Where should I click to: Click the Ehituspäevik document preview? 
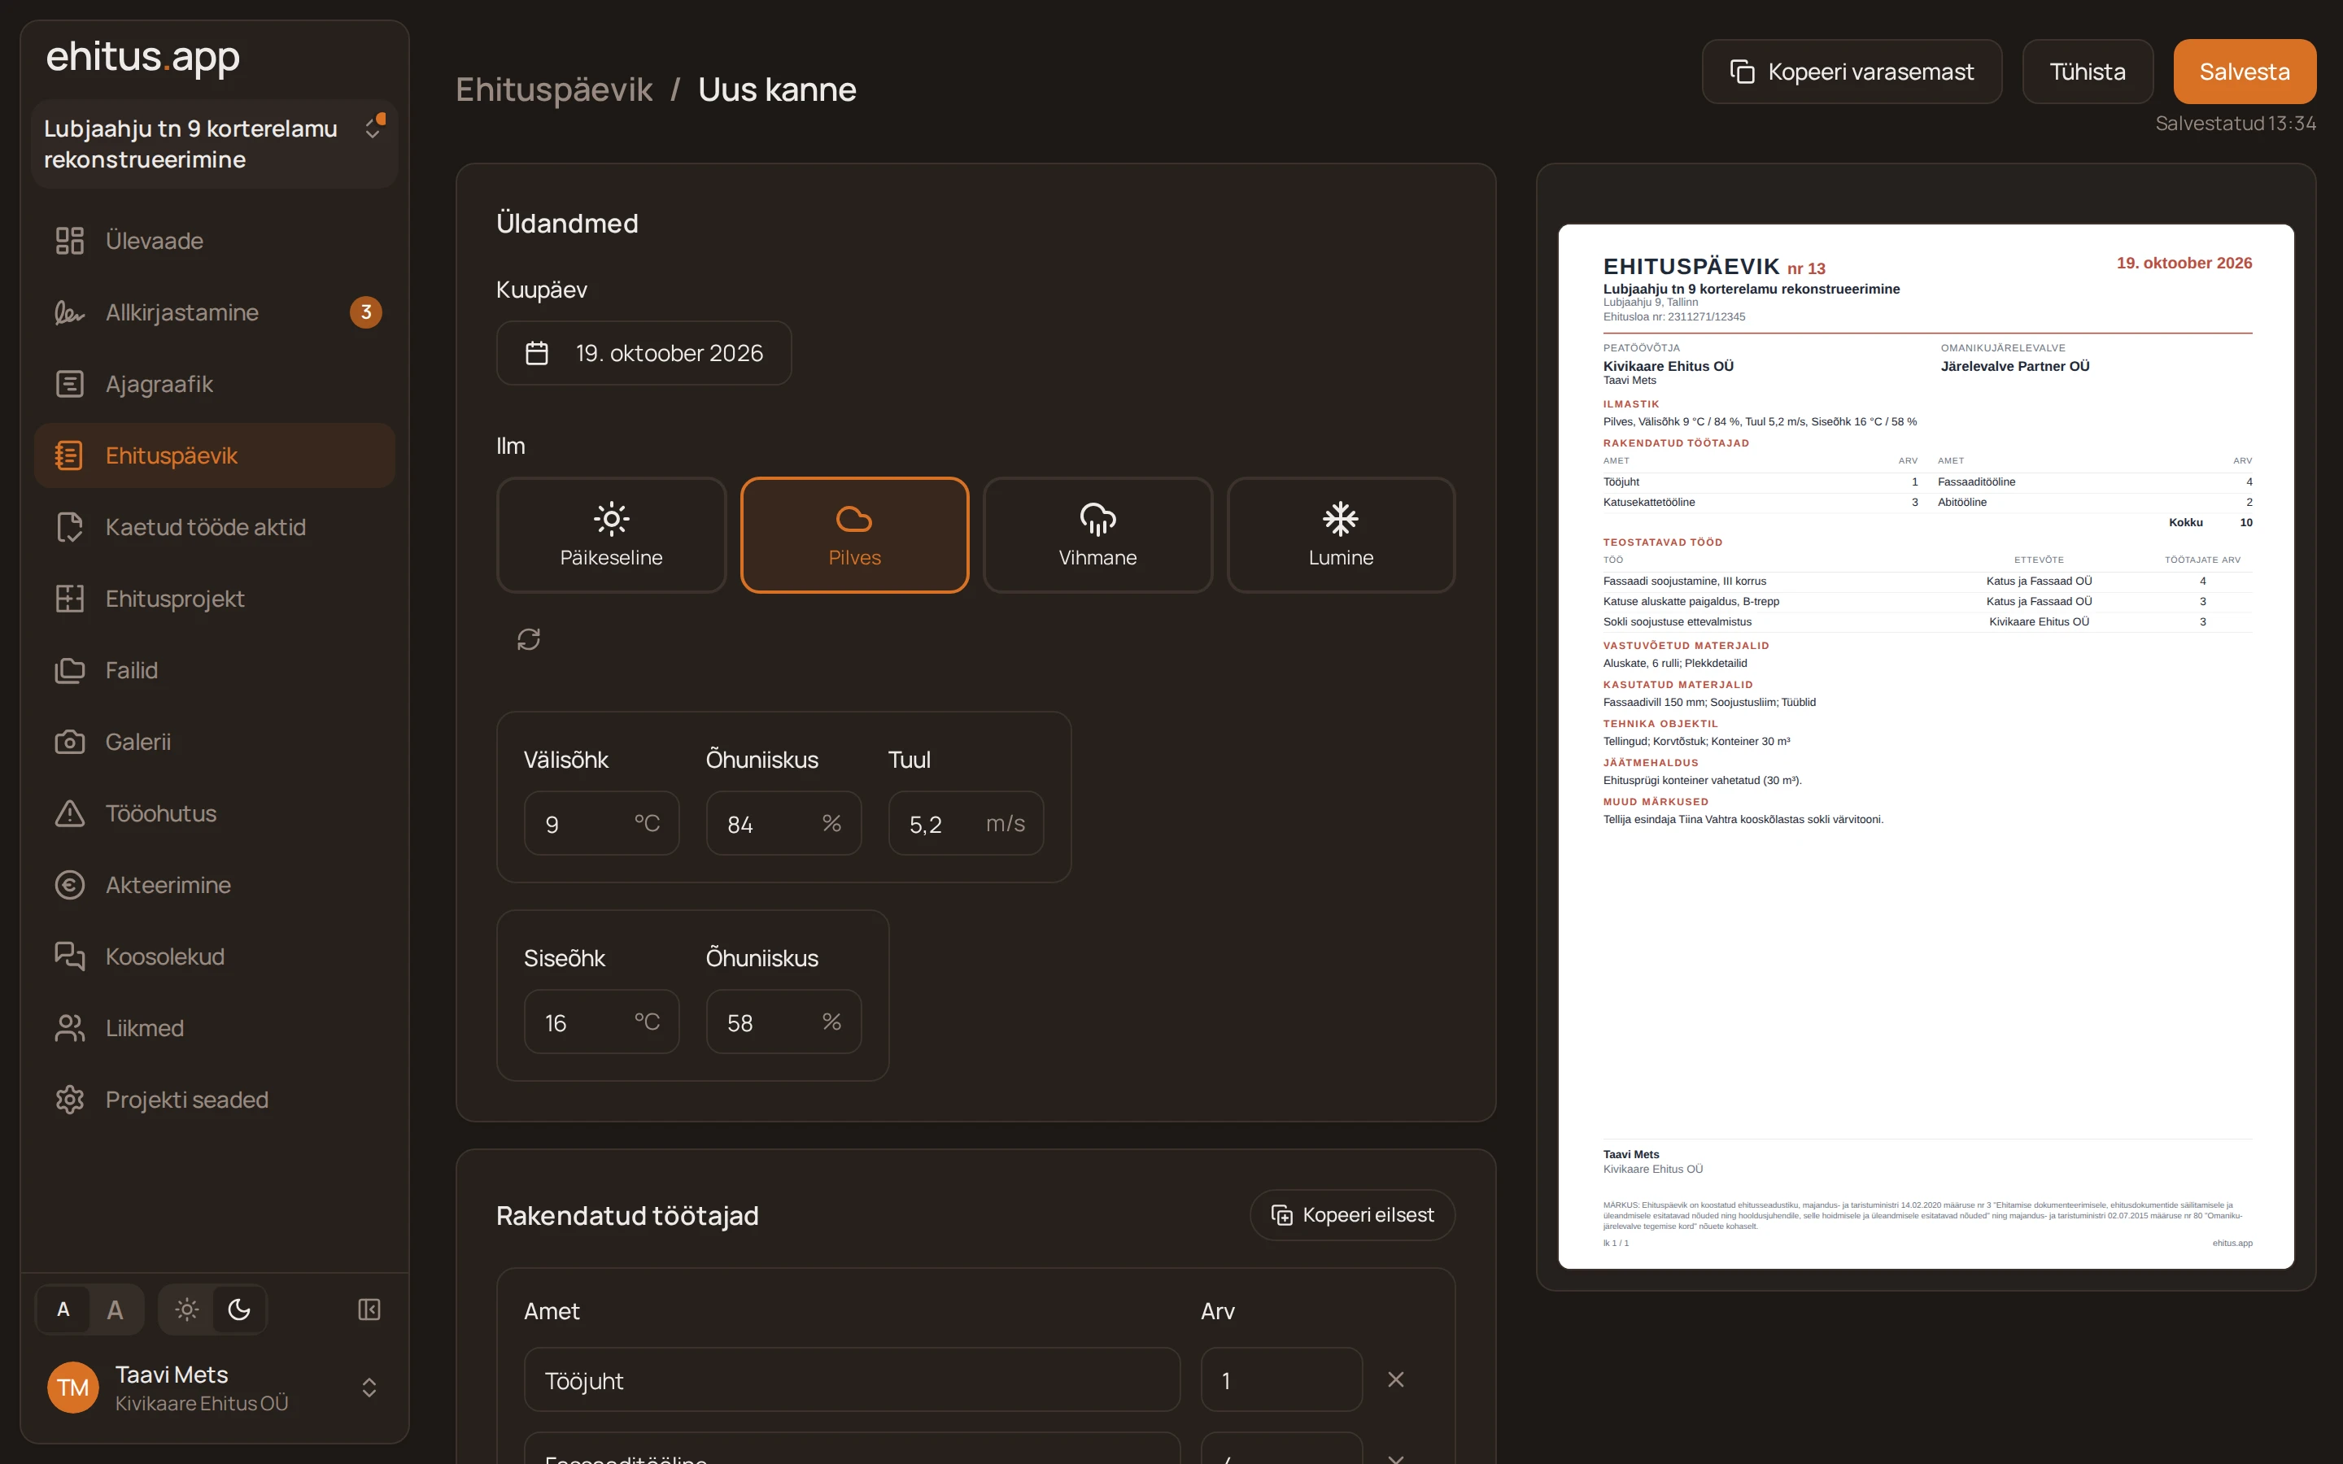pos(1926,746)
